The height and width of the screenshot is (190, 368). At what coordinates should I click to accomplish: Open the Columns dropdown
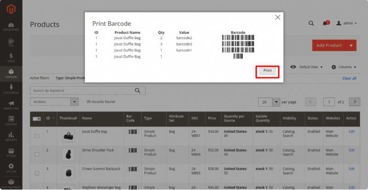tap(344, 67)
